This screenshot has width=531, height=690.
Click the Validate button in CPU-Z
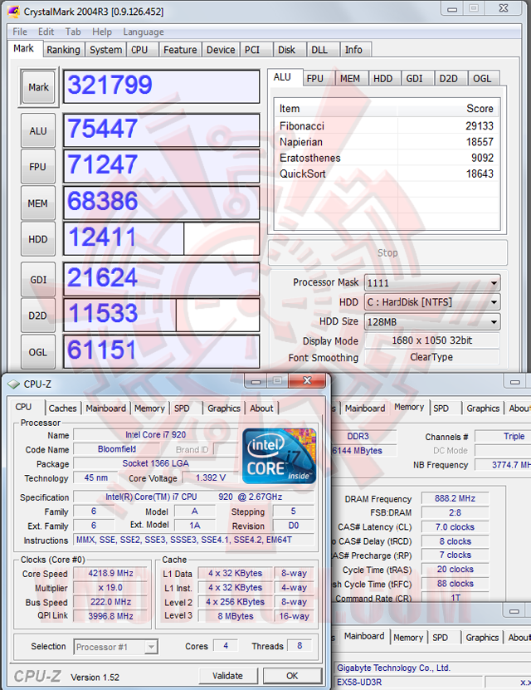pos(227,676)
